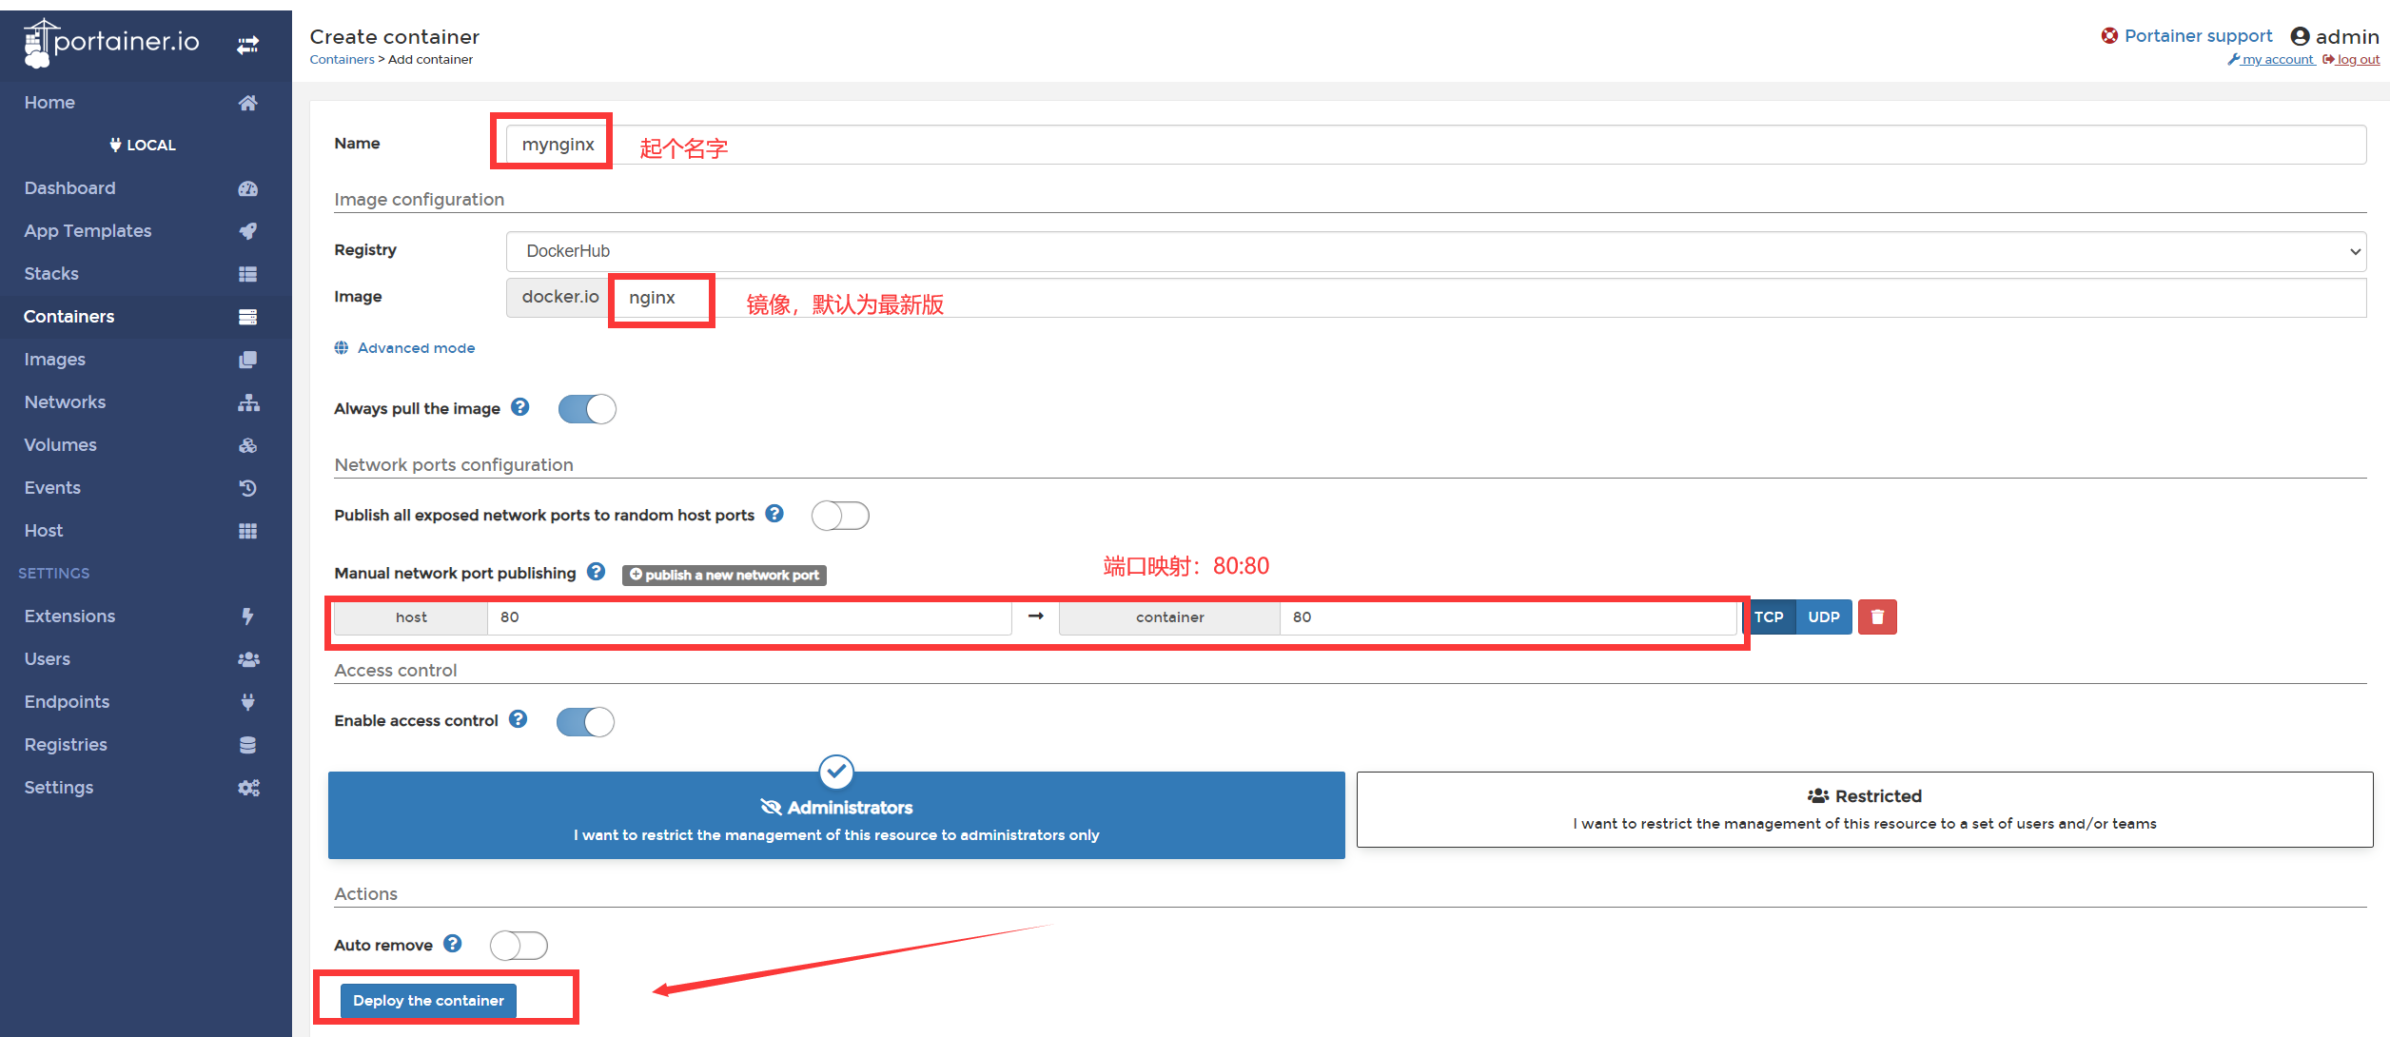This screenshot has width=2390, height=1037.
Task: Open Dashboard in the sidebar
Action: (69, 188)
